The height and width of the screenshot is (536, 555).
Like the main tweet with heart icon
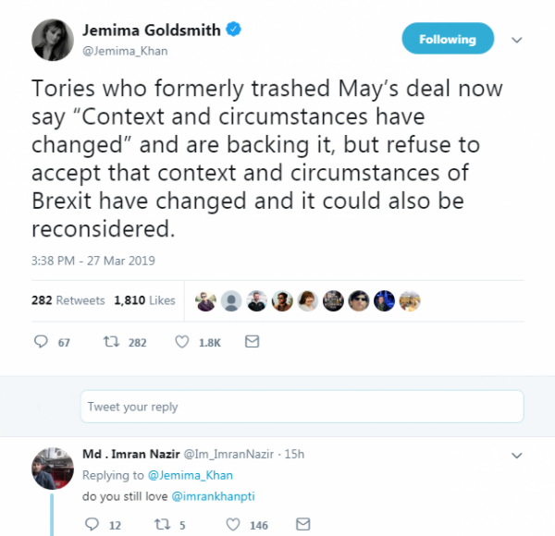[x=183, y=342]
